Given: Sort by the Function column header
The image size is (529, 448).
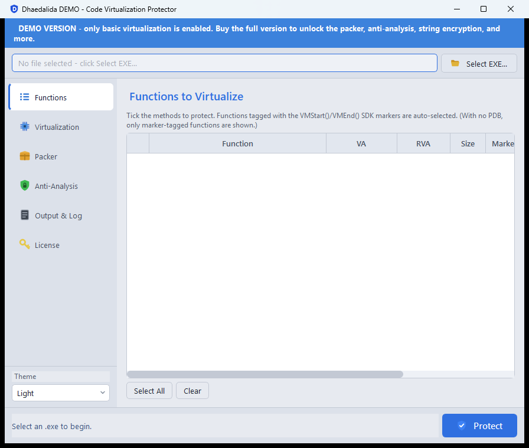Looking at the screenshot, I should tap(237, 143).
